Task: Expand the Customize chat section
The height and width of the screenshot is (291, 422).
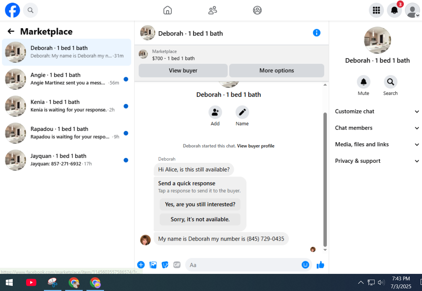Action: point(377,111)
